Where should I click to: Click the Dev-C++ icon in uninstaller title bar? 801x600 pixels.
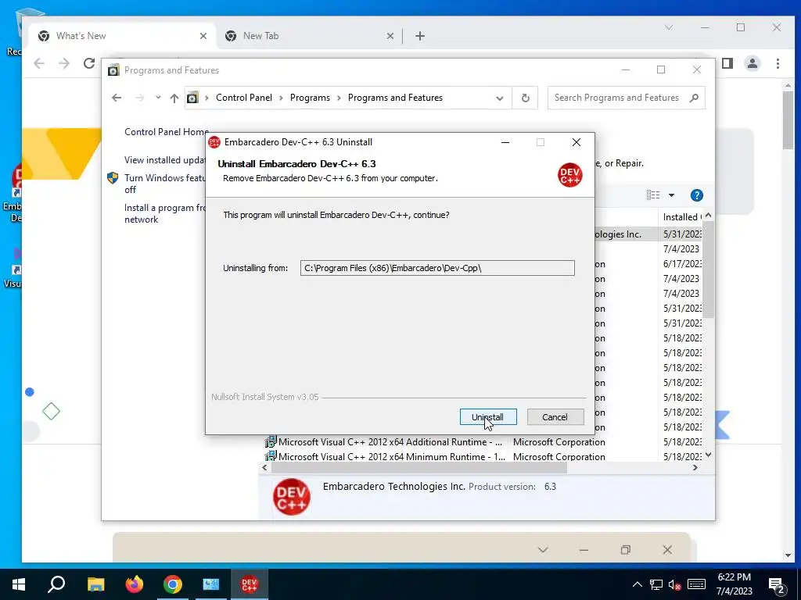(x=214, y=142)
